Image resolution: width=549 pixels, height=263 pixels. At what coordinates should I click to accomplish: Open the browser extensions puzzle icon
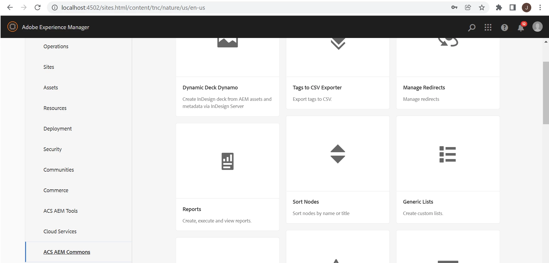[499, 7]
